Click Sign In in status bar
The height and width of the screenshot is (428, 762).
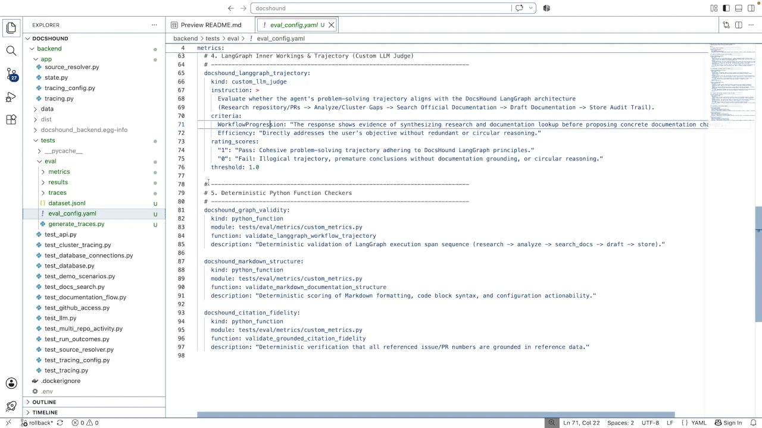coord(728,423)
